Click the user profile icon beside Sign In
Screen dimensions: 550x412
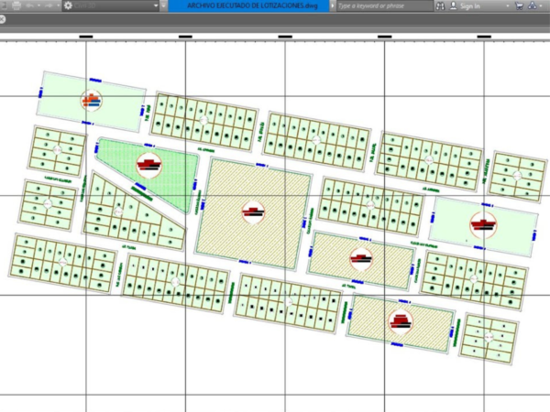[x=452, y=5]
